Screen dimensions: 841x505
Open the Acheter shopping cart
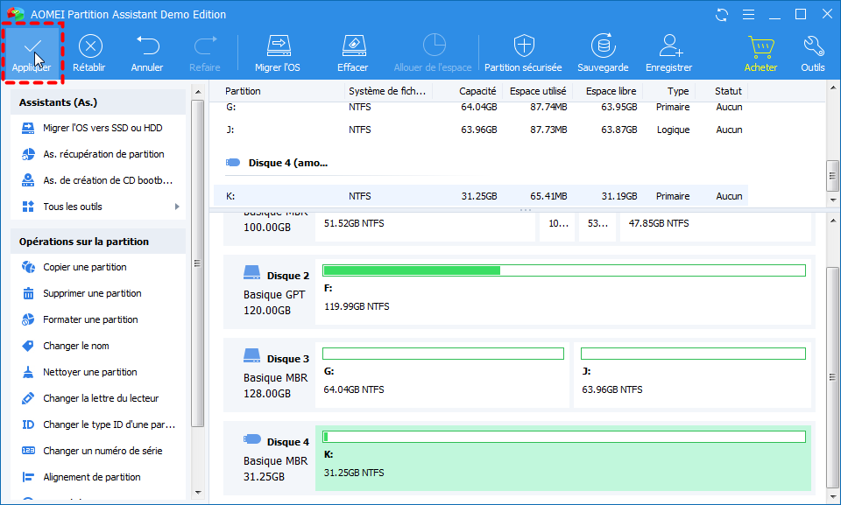760,47
